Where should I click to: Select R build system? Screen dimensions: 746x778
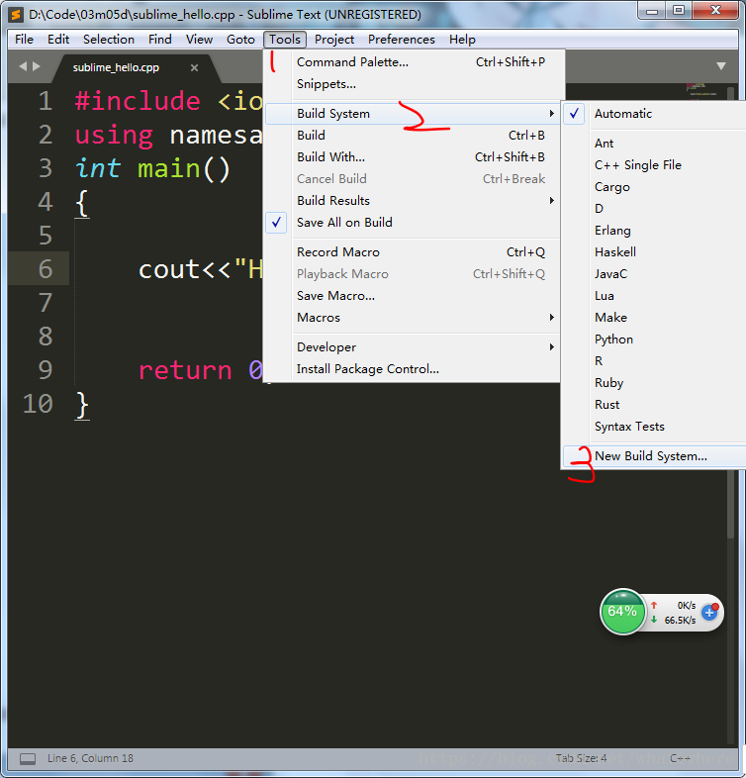coord(654,361)
